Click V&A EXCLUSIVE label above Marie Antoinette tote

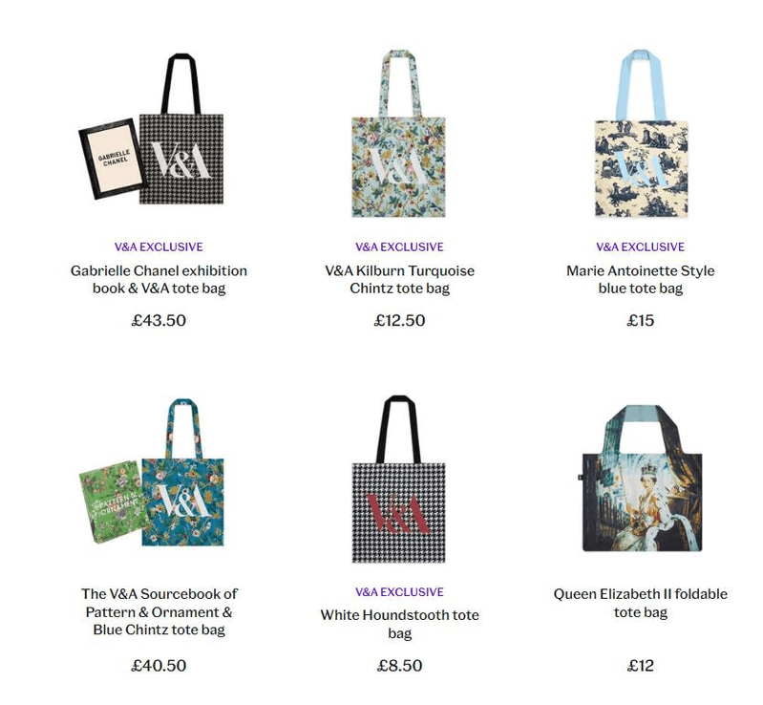pos(641,246)
